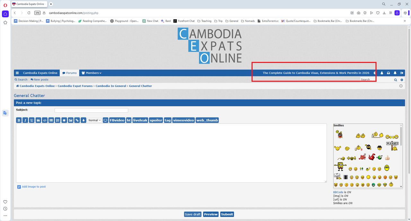Open the Opera downloads icon
This screenshot has width=411, height=221.
pos(384,13)
